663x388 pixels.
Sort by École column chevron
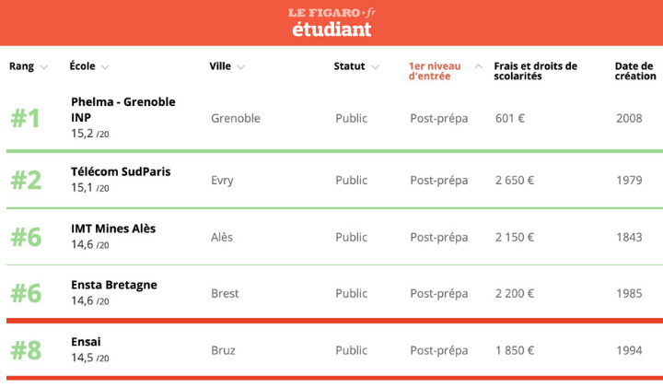point(105,67)
